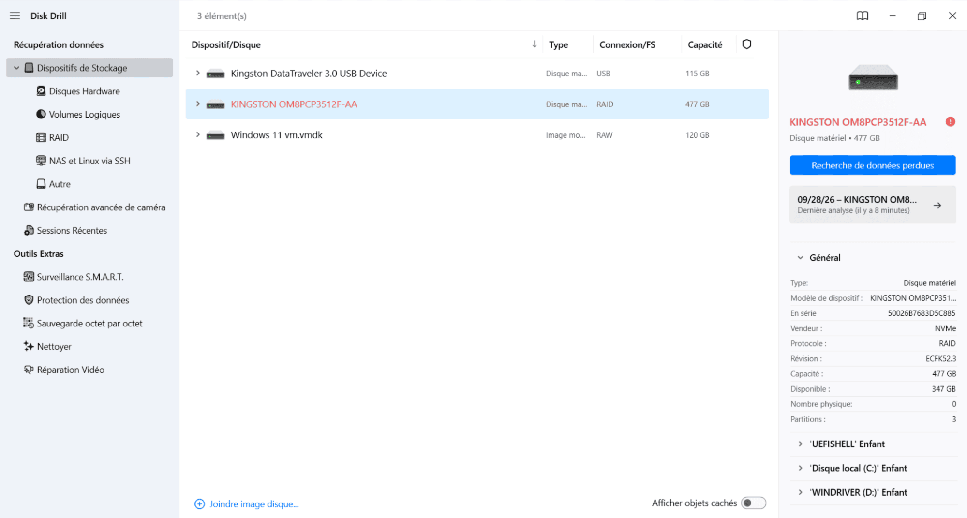Expand the 'UEFISHELL' Enfant section
Viewport: 967px width, 518px height.
pos(800,444)
